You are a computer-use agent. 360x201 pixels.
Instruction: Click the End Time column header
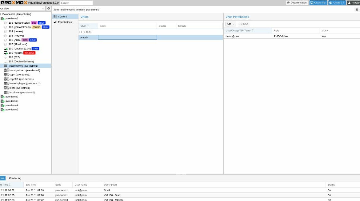(x=38, y=185)
